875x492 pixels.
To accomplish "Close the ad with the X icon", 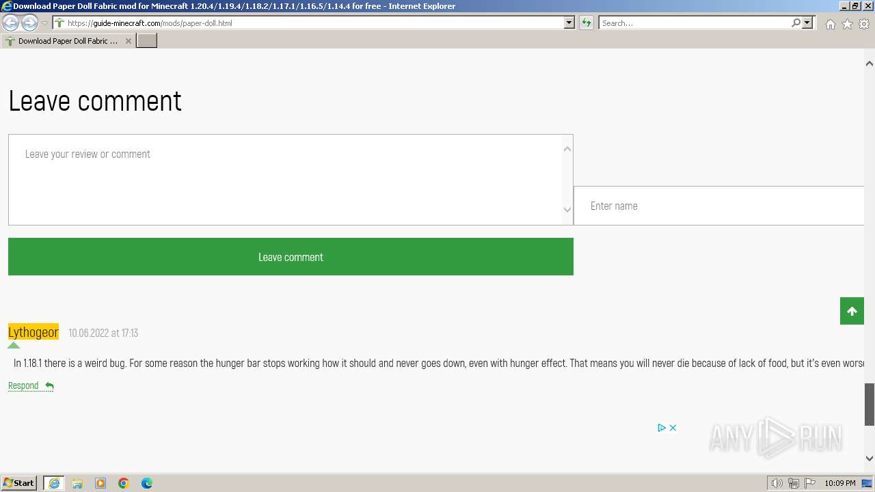I will [x=673, y=428].
